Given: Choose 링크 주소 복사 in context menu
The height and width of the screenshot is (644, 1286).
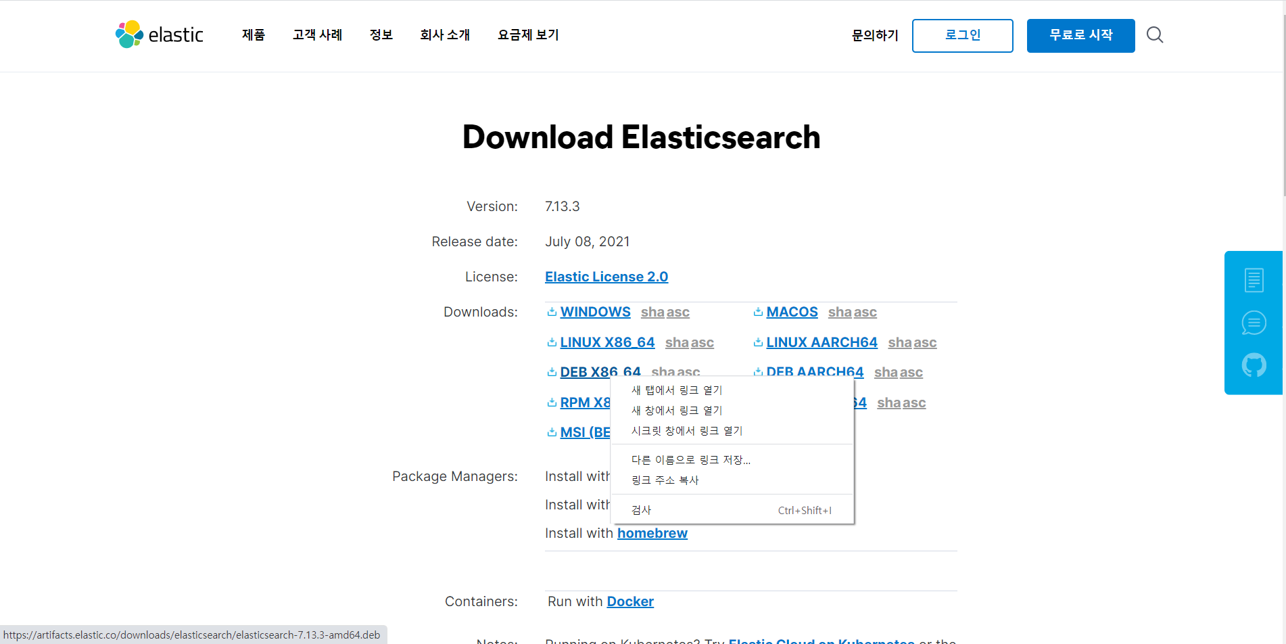Looking at the screenshot, I should [732, 480].
